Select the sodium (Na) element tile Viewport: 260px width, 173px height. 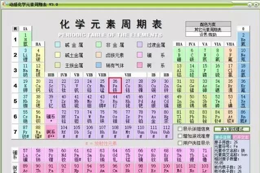click(25, 70)
